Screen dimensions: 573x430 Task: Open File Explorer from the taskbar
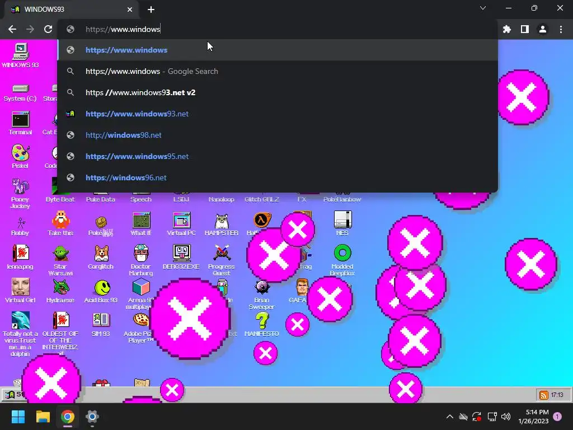(43, 417)
